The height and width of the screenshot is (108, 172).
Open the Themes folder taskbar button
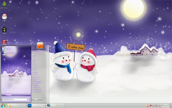17,106
